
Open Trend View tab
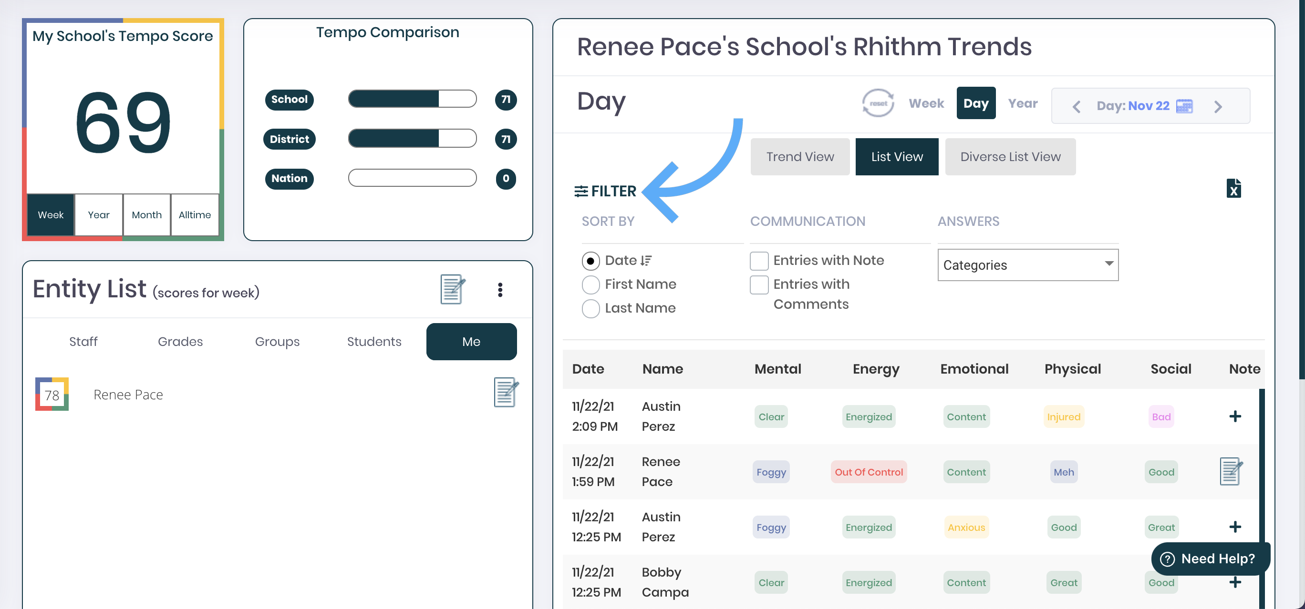[800, 157]
